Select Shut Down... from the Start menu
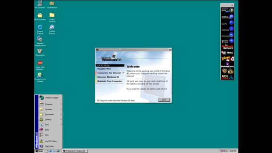This screenshot has height=153, width=272. point(51,146)
